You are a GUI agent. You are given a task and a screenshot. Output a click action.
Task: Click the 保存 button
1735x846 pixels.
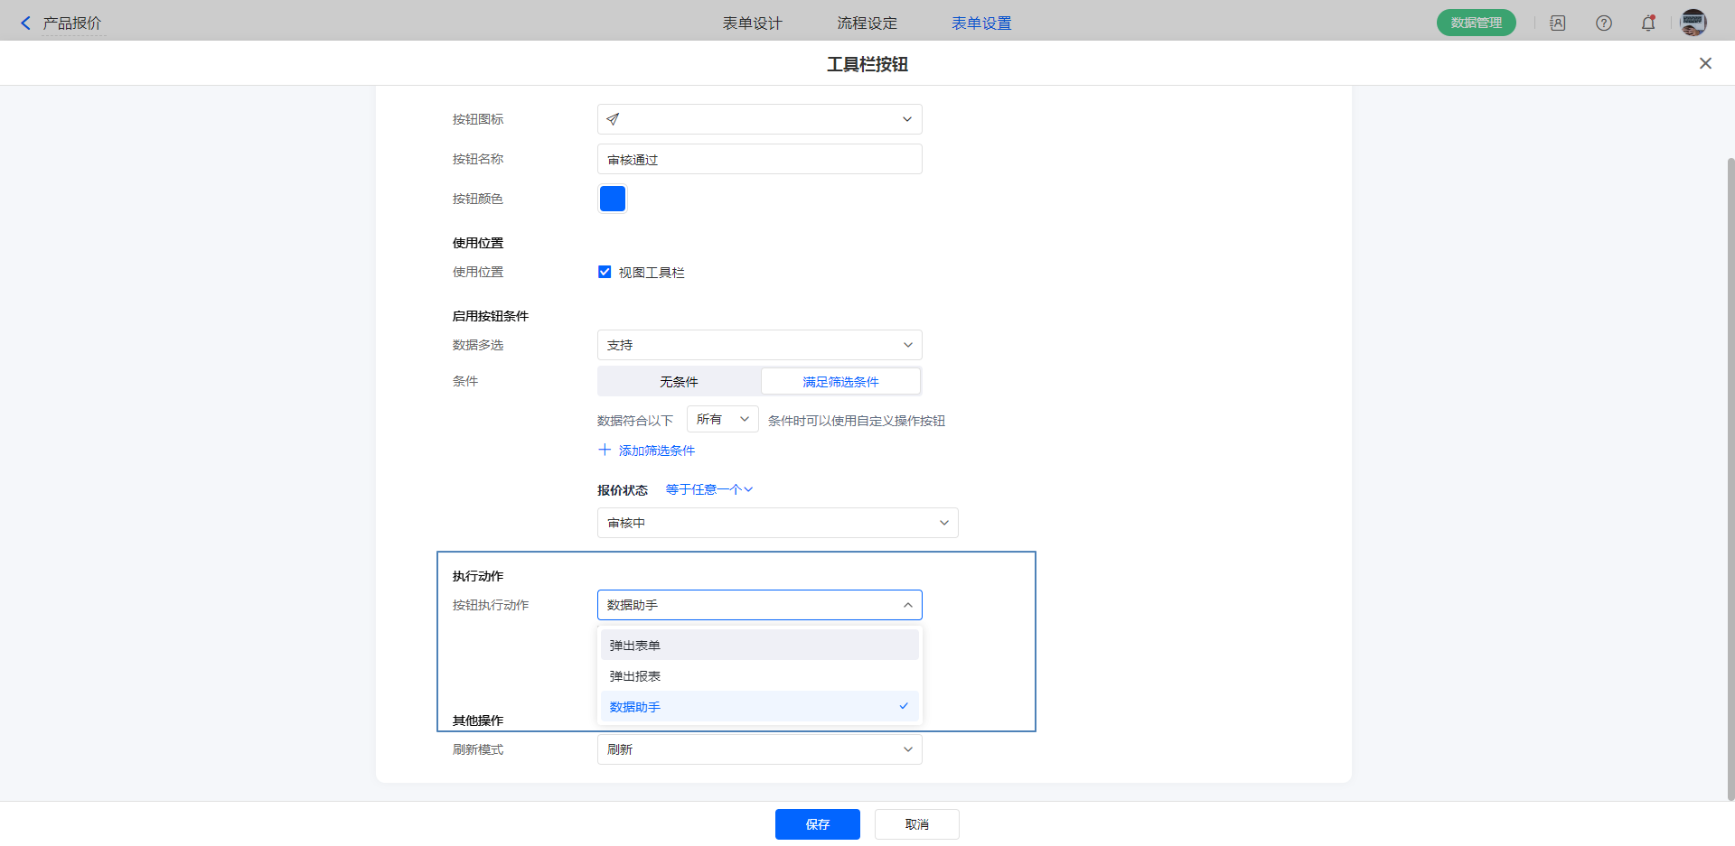817,824
